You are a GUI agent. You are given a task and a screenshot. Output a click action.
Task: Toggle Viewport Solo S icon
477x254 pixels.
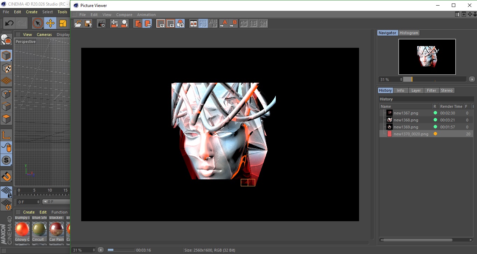tap(6, 160)
